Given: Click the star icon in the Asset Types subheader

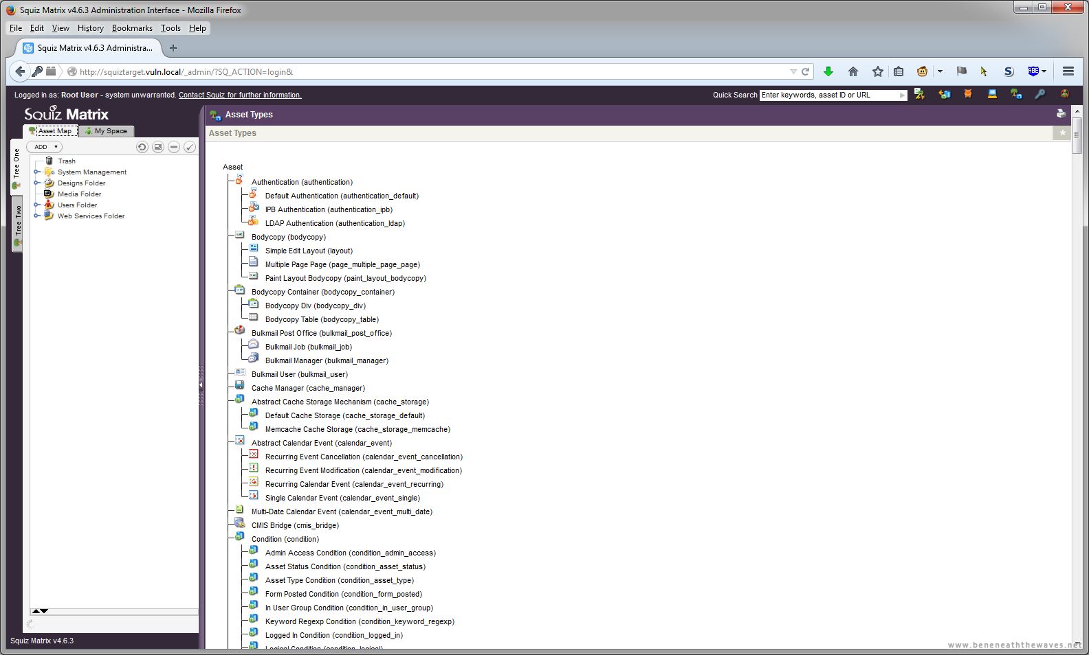Looking at the screenshot, I should (x=1062, y=133).
